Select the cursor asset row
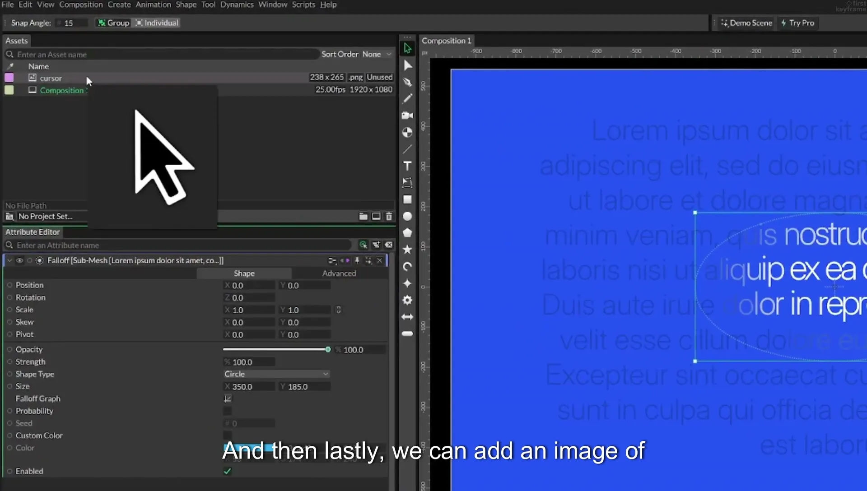867x491 pixels. (x=199, y=78)
